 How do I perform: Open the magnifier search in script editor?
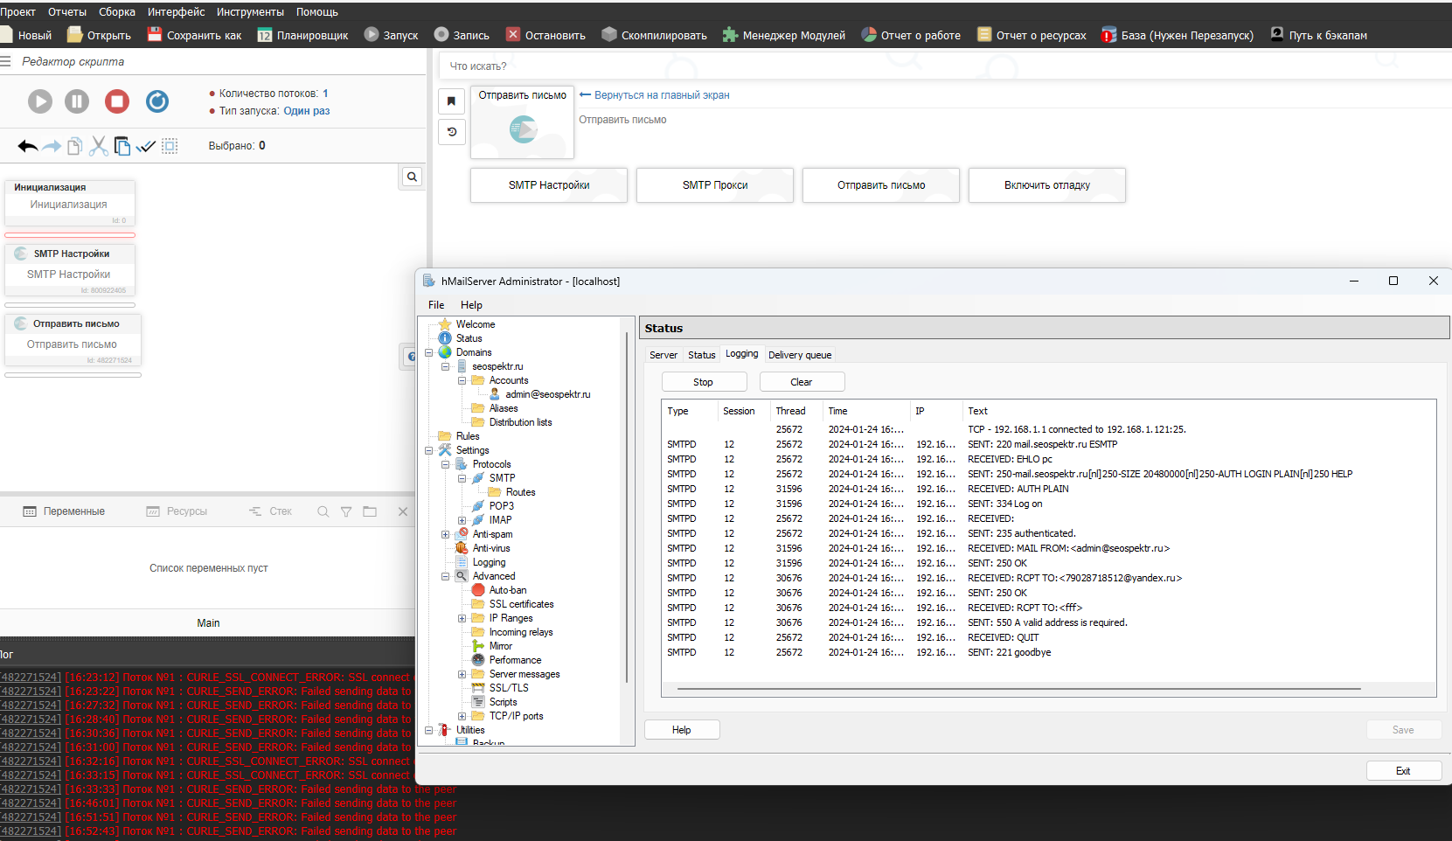412,177
